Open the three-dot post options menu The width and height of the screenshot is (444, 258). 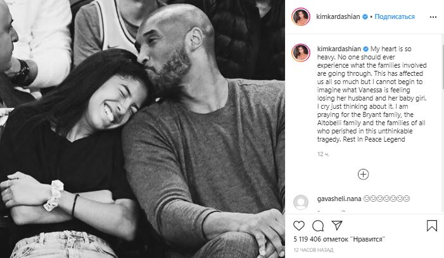tap(433, 17)
